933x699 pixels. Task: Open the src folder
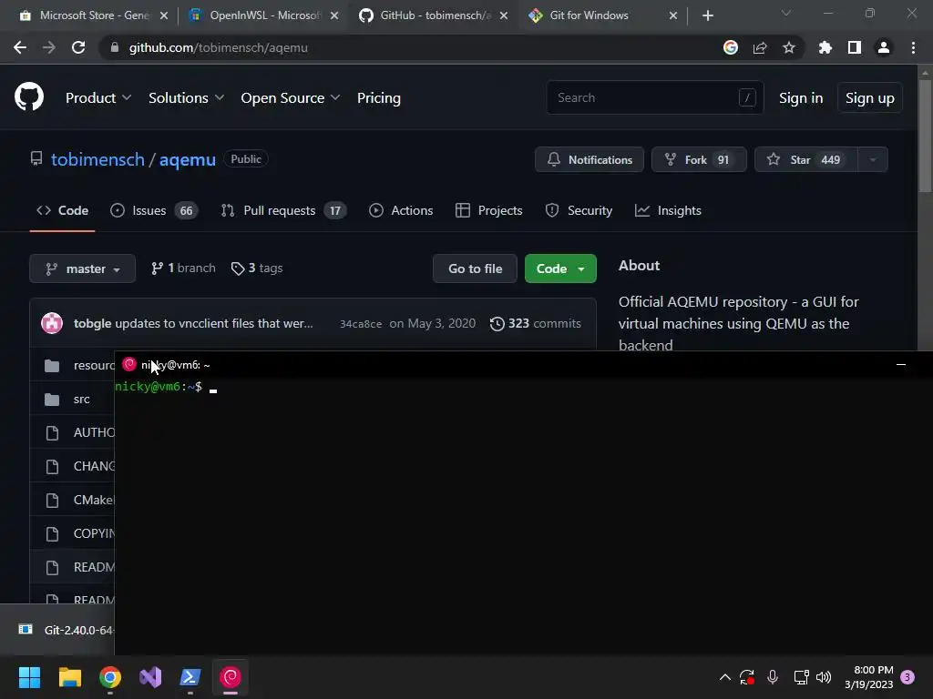[x=81, y=400]
